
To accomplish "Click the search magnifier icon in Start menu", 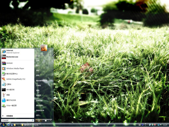I will [x=32, y=120].
